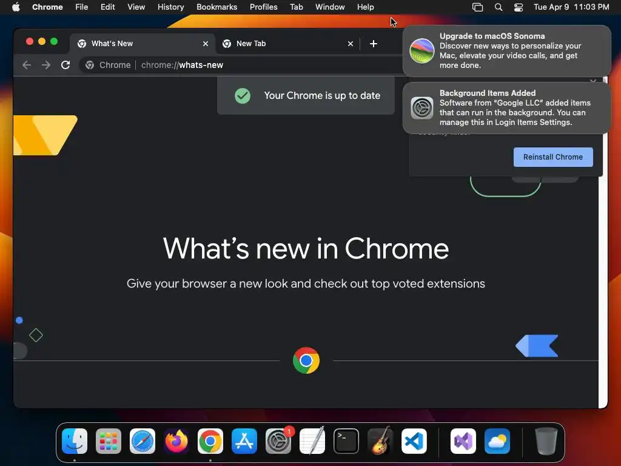Click the Chrome logo on the page divider

(306, 360)
